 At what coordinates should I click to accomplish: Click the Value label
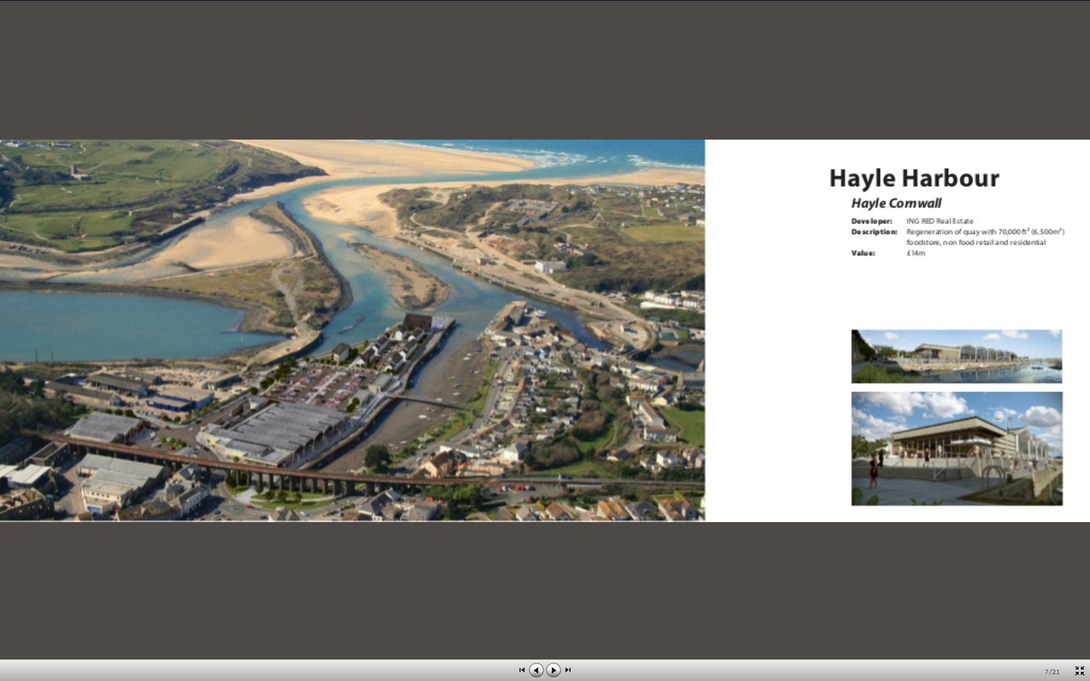863,253
